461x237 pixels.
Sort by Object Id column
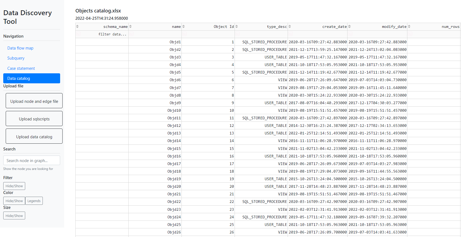point(184,27)
